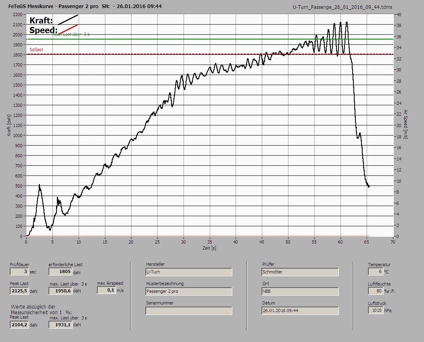The height and width of the screenshot is (342, 424).
Task: Click Werte abzüglich der Messunsicherheit label
Action: tap(41, 310)
